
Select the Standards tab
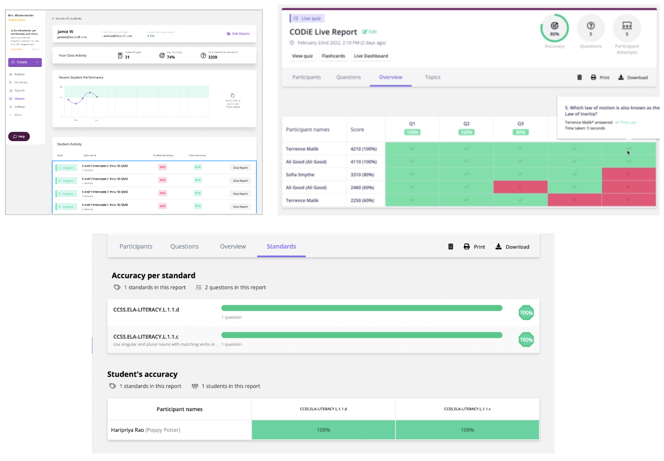pos(281,247)
